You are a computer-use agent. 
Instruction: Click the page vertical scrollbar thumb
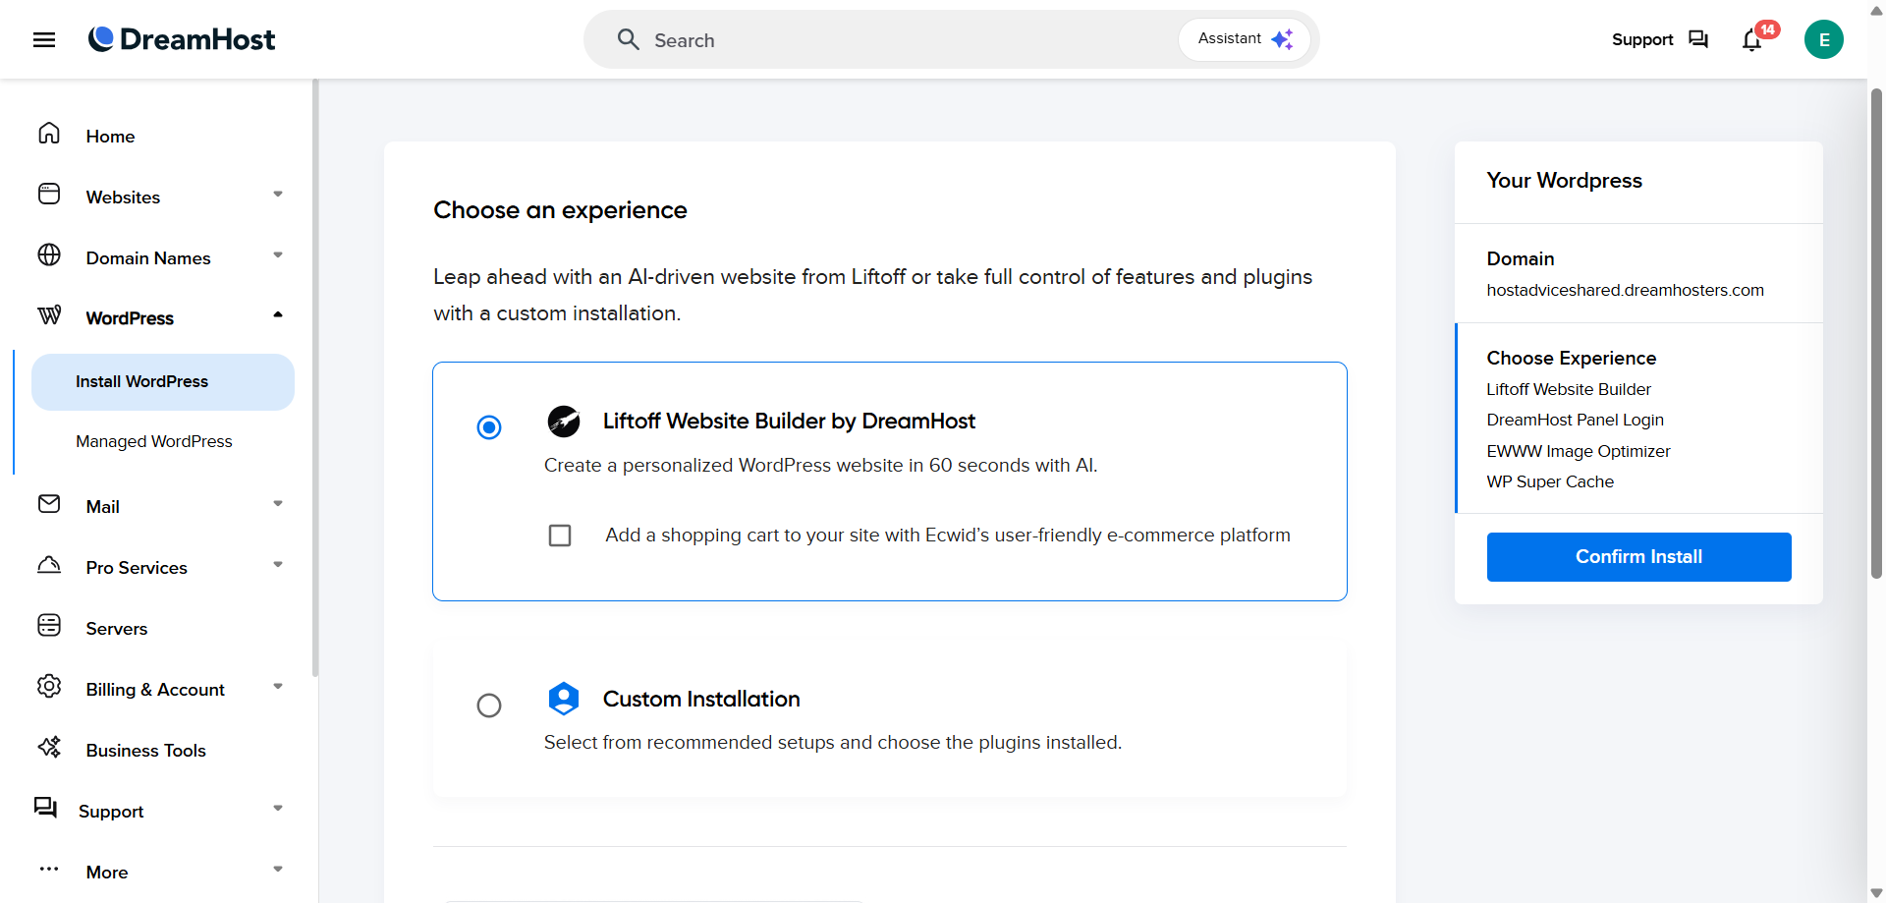(x=1876, y=334)
